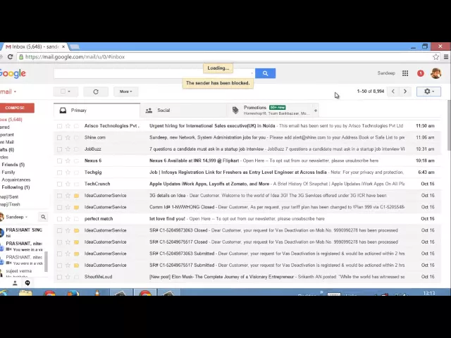Click the browser address bar
451x338 pixels.
click(224, 57)
